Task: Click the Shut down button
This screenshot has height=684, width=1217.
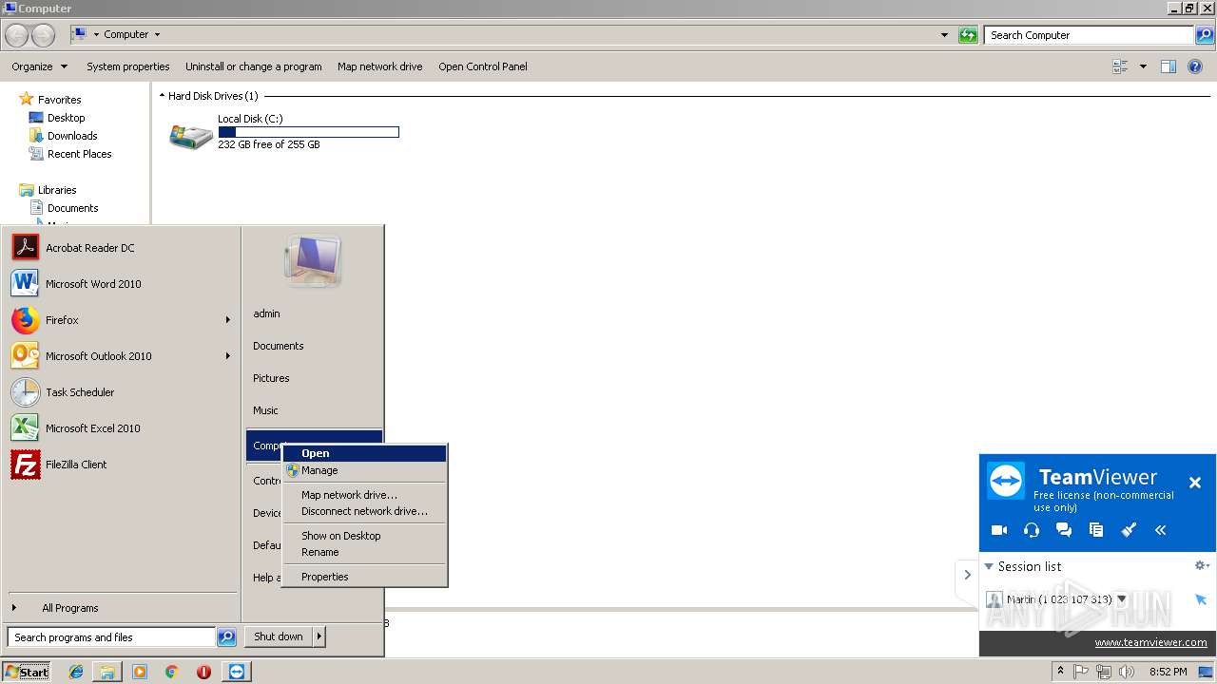Action: (x=279, y=636)
